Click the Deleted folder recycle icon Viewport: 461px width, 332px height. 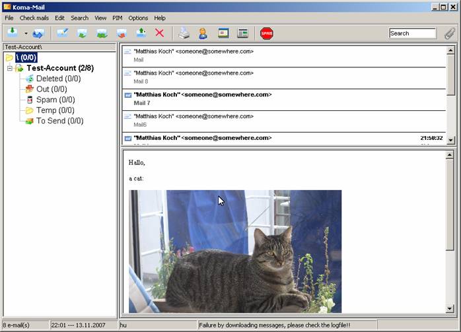(30, 79)
